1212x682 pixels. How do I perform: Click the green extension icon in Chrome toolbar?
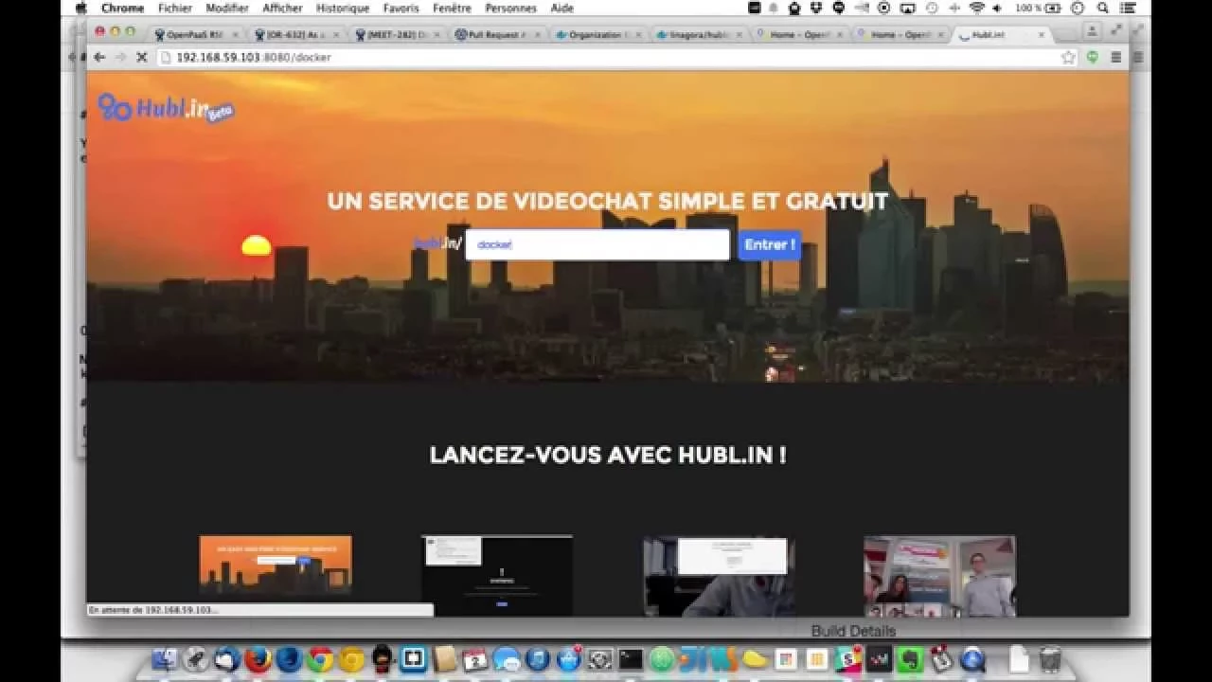point(1093,57)
